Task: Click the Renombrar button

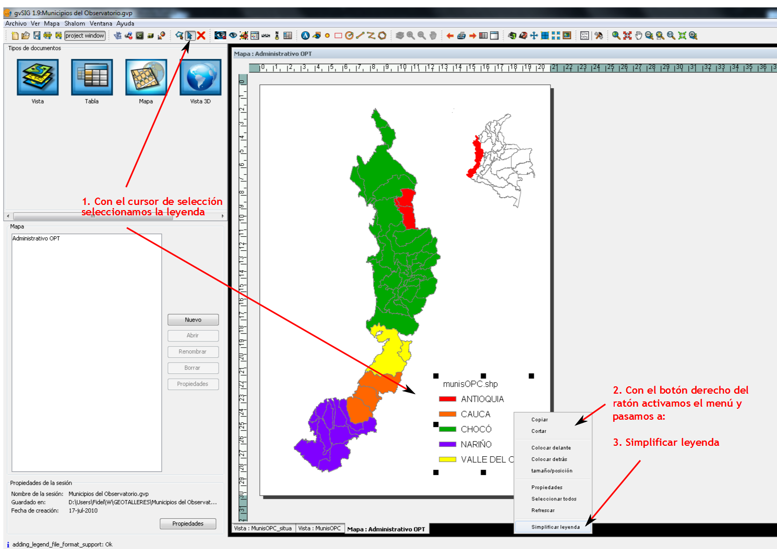Action: pos(193,351)
